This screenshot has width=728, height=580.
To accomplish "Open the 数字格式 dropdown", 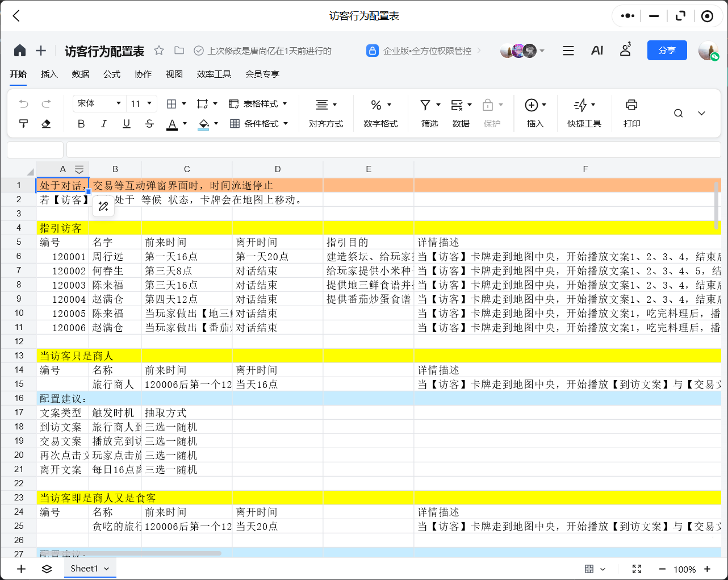I will 380,113.
